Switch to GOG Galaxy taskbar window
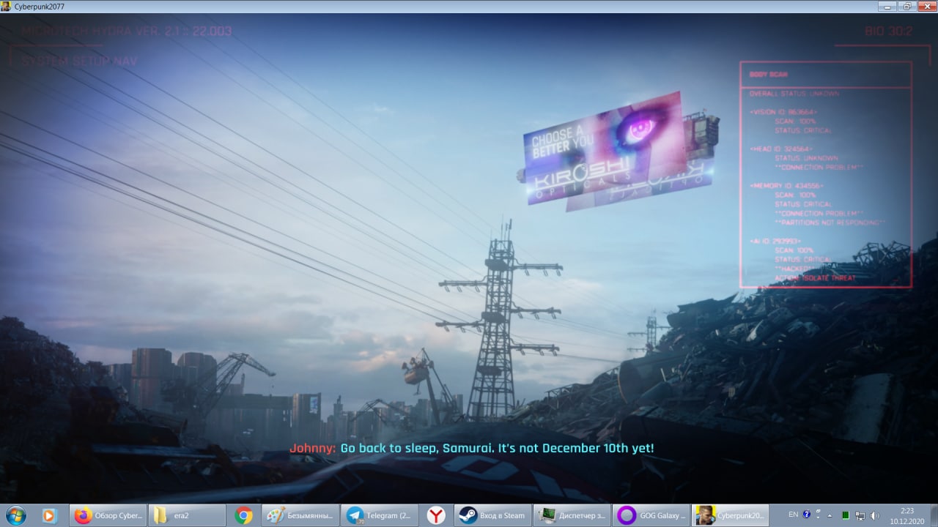 (x=650, y=515)
